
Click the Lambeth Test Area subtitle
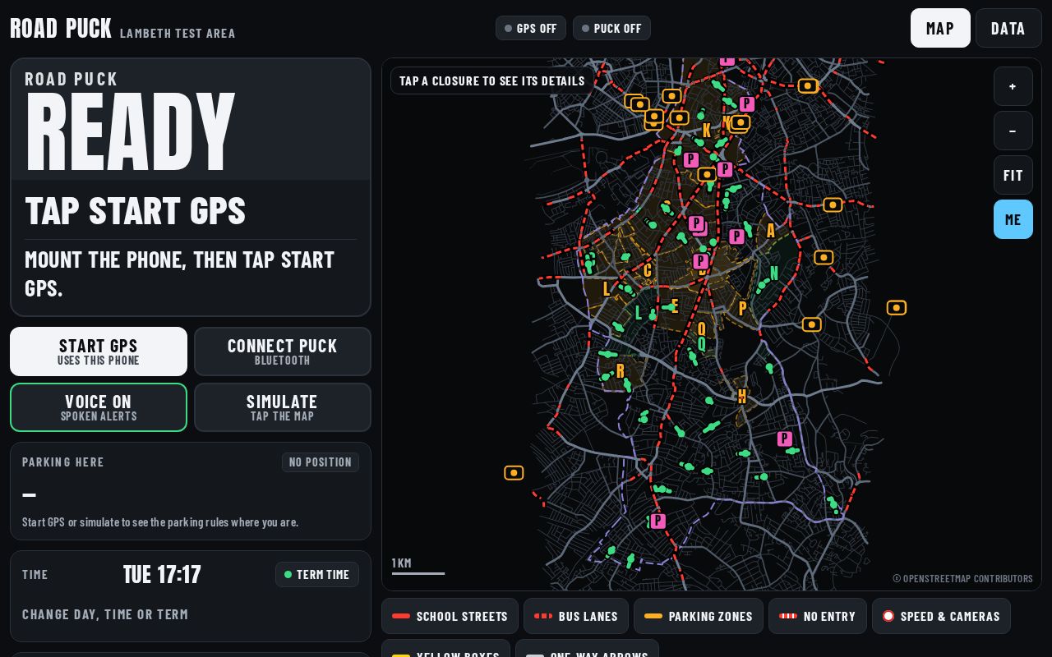click(x=178, y=34)
